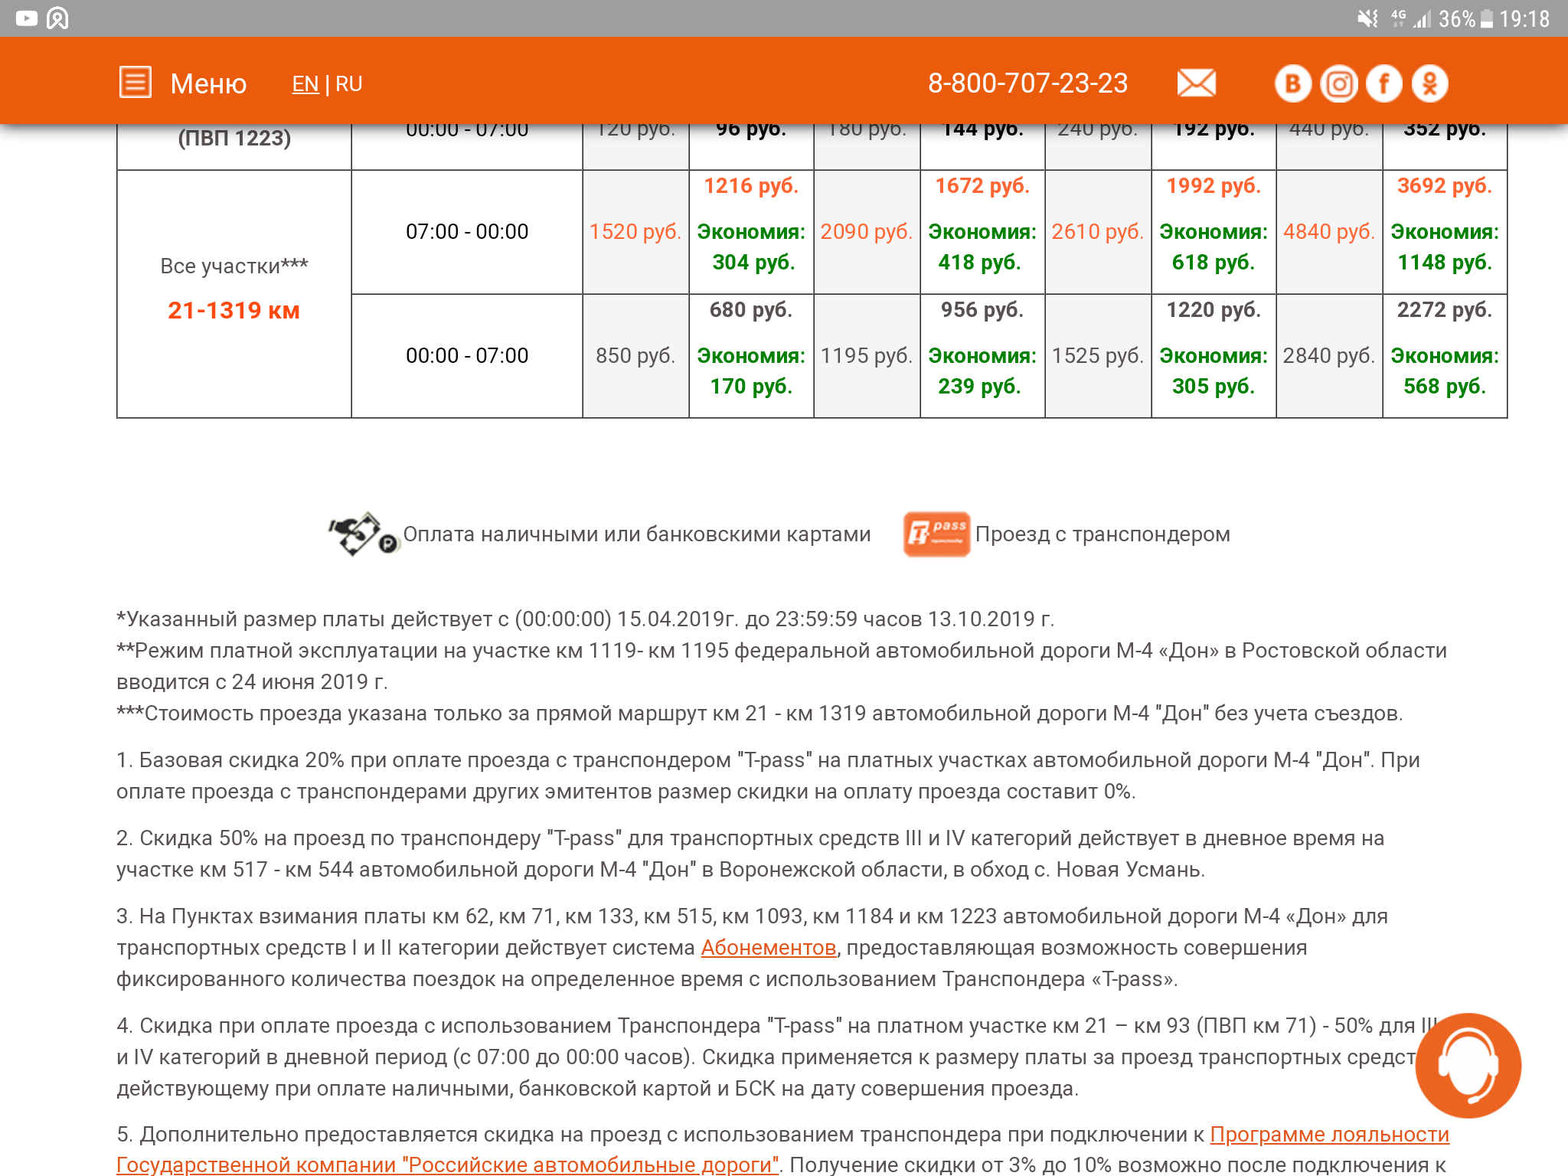Tap the envelope email icon
1568x1176 pixels.
[1196, 83]
